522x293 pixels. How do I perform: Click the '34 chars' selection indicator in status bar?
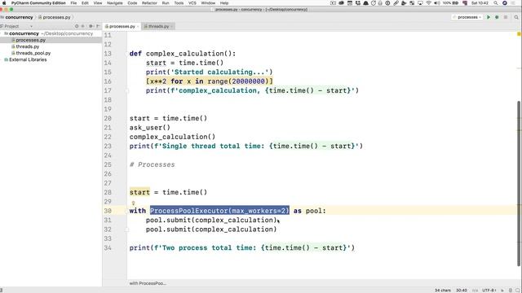(x=443, y=291)
